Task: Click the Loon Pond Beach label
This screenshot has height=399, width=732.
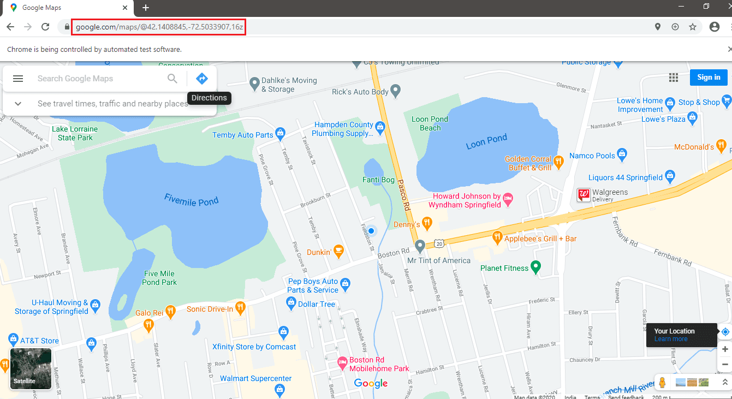Action: click(x=430, y=123)
